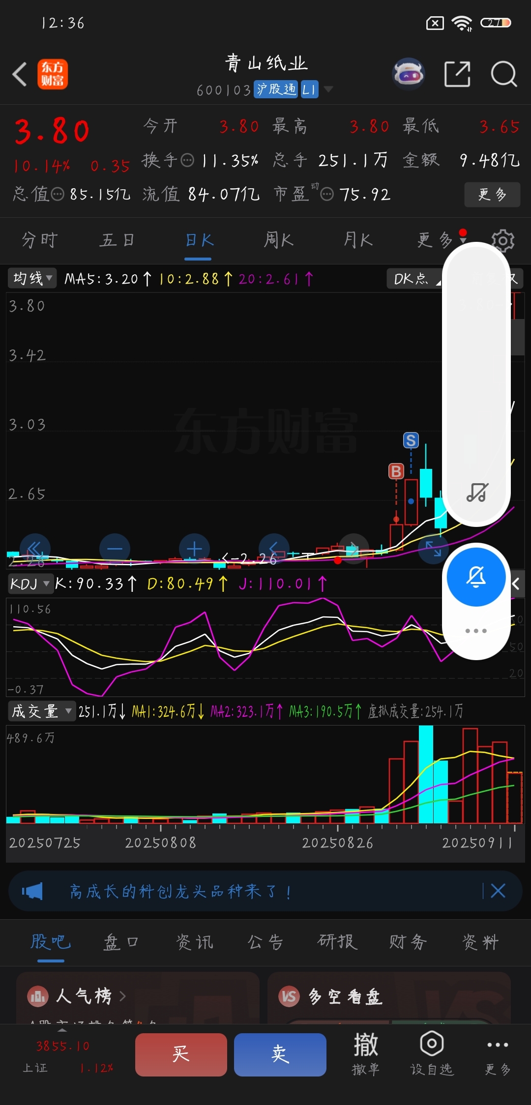The height and width of the screenshot is (1105, 531).
Task: Expand chart to fullscreen
Action: [433, 549]
